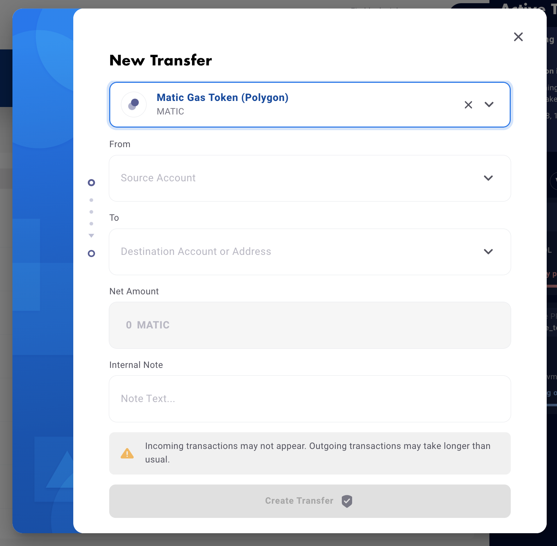Expand the Destination Account chevron arrow

[x=488, y=252]
